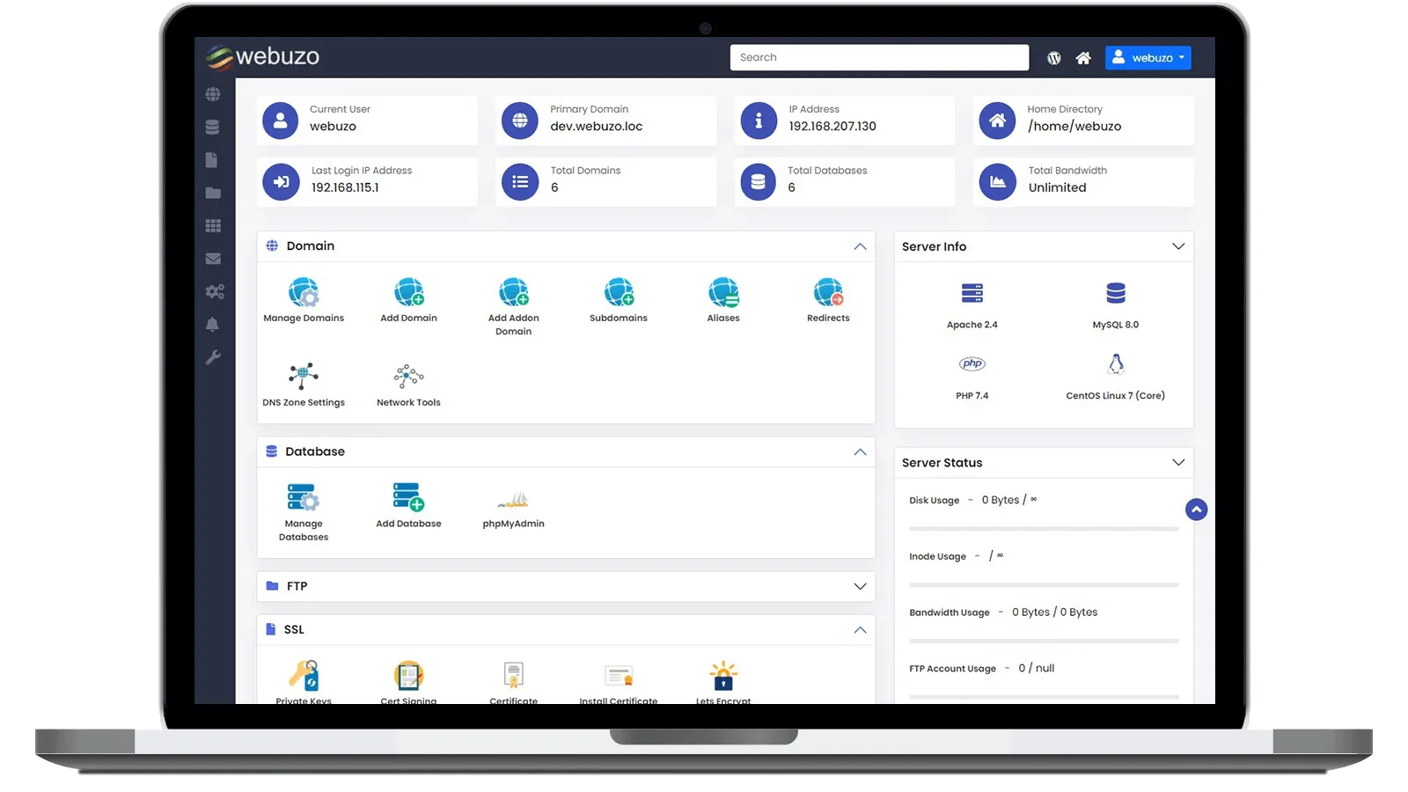Click the notifications bell in the sidebar
1408x792 pixels.
[212, 324]
